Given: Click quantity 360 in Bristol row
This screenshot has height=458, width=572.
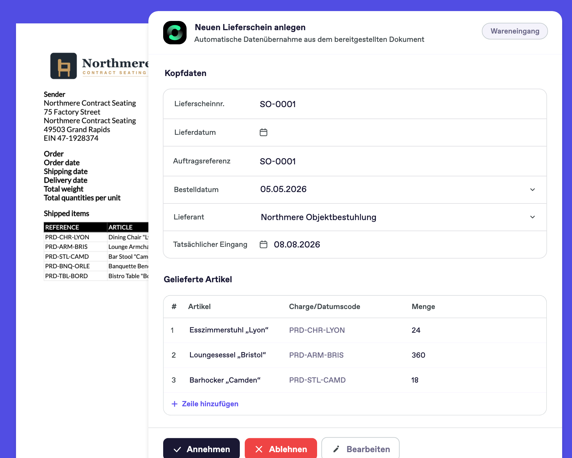Looking at the screenshot, I should [x=418, y=355].
